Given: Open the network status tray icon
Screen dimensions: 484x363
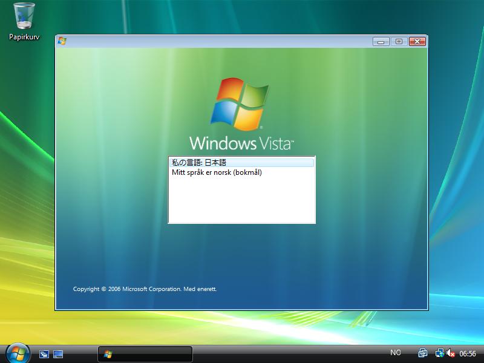Looking at the screenshot, I should click(440, 353).
